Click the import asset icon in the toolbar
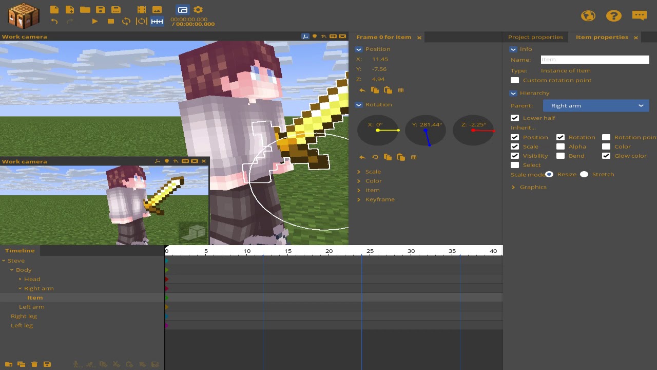This screenshot has height=370, width=657. click(70, 10)
